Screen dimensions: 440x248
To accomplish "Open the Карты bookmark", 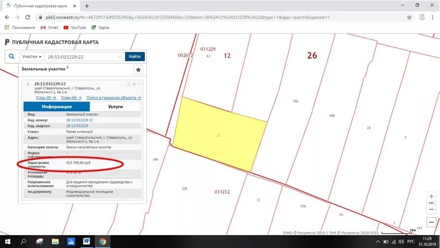I will coord(100,28).
